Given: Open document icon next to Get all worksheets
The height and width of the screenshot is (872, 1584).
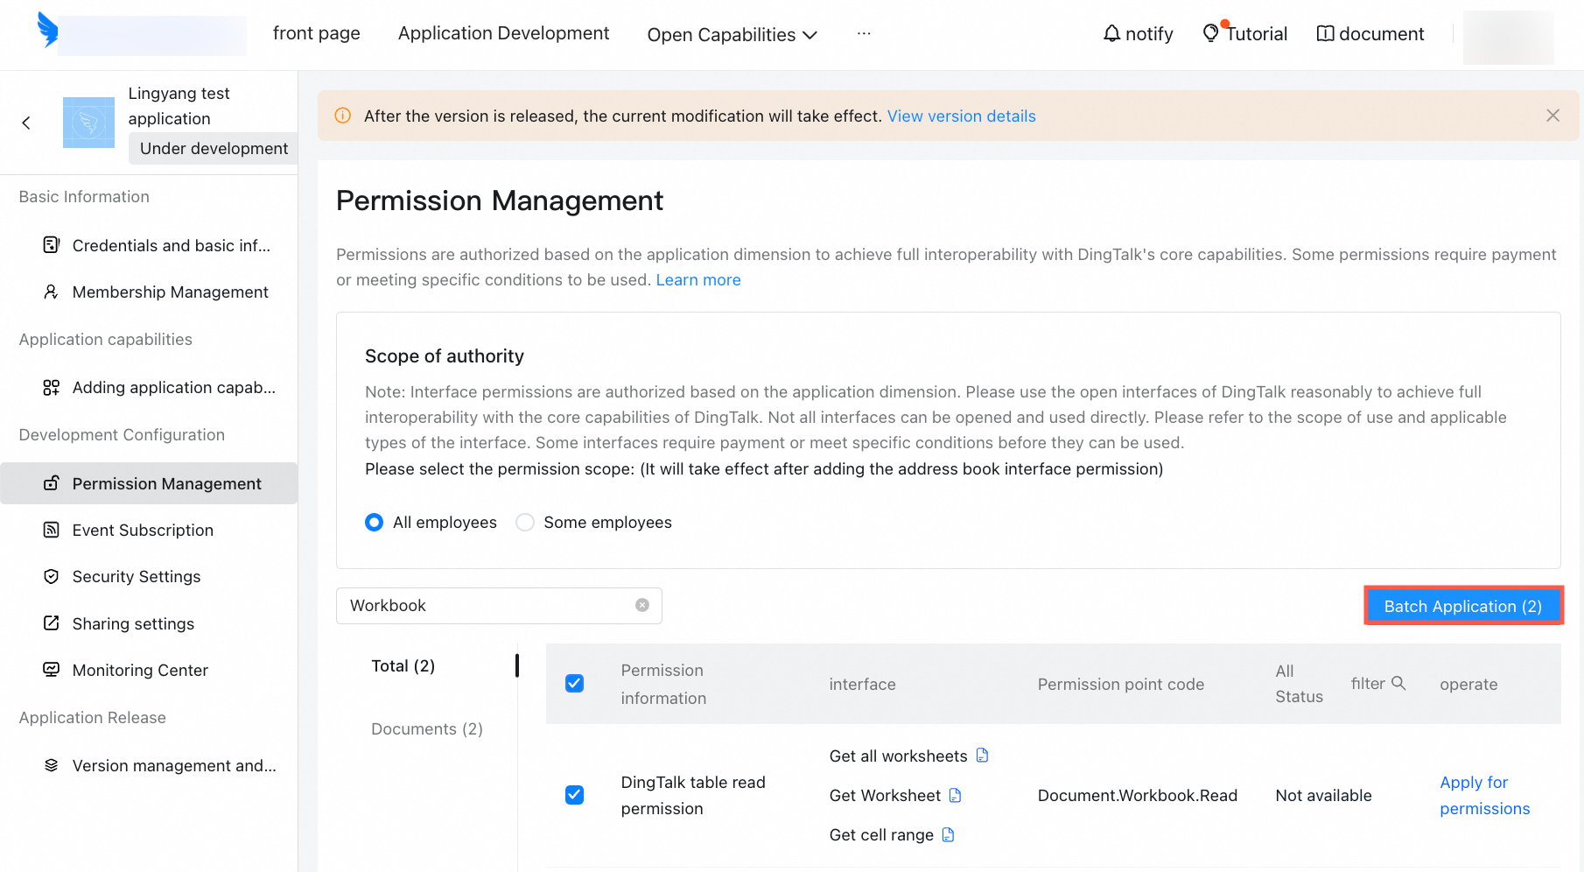Looking at the screenshot, I should (982, 756).
